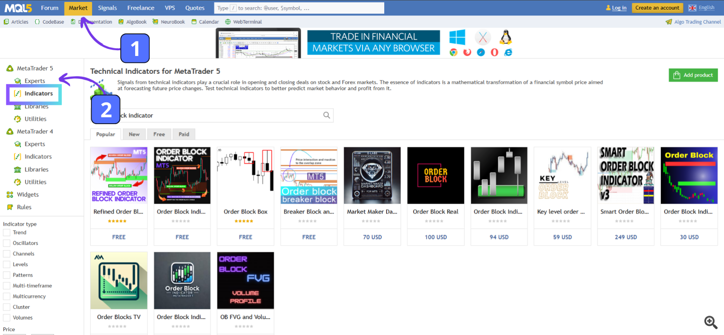Click the Opera browser icon in banner
Screen dimensions: 724x335
(494, 52)
